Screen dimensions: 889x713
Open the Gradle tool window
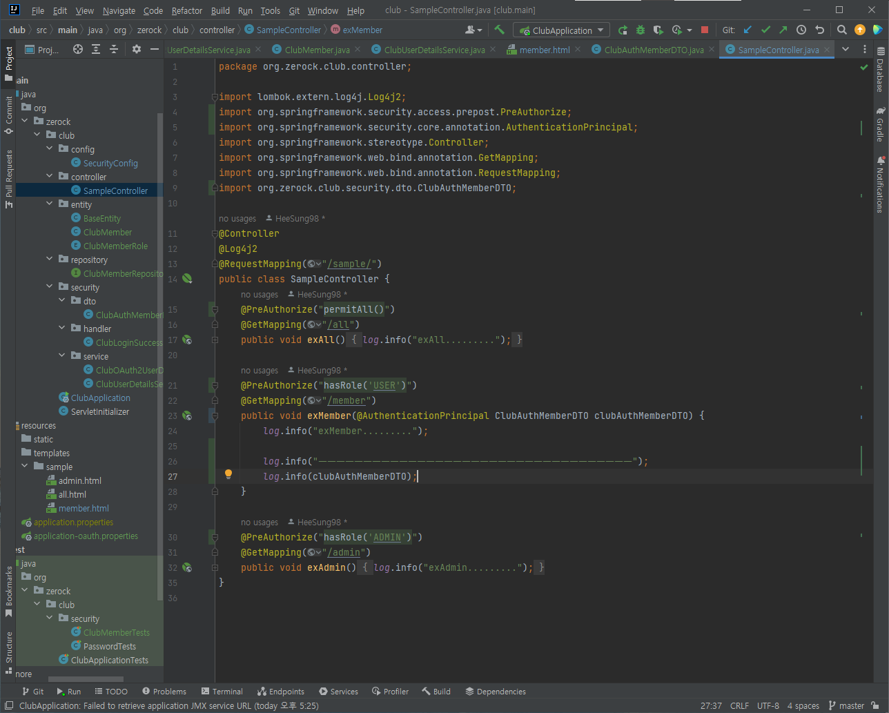tap(880, 125)
